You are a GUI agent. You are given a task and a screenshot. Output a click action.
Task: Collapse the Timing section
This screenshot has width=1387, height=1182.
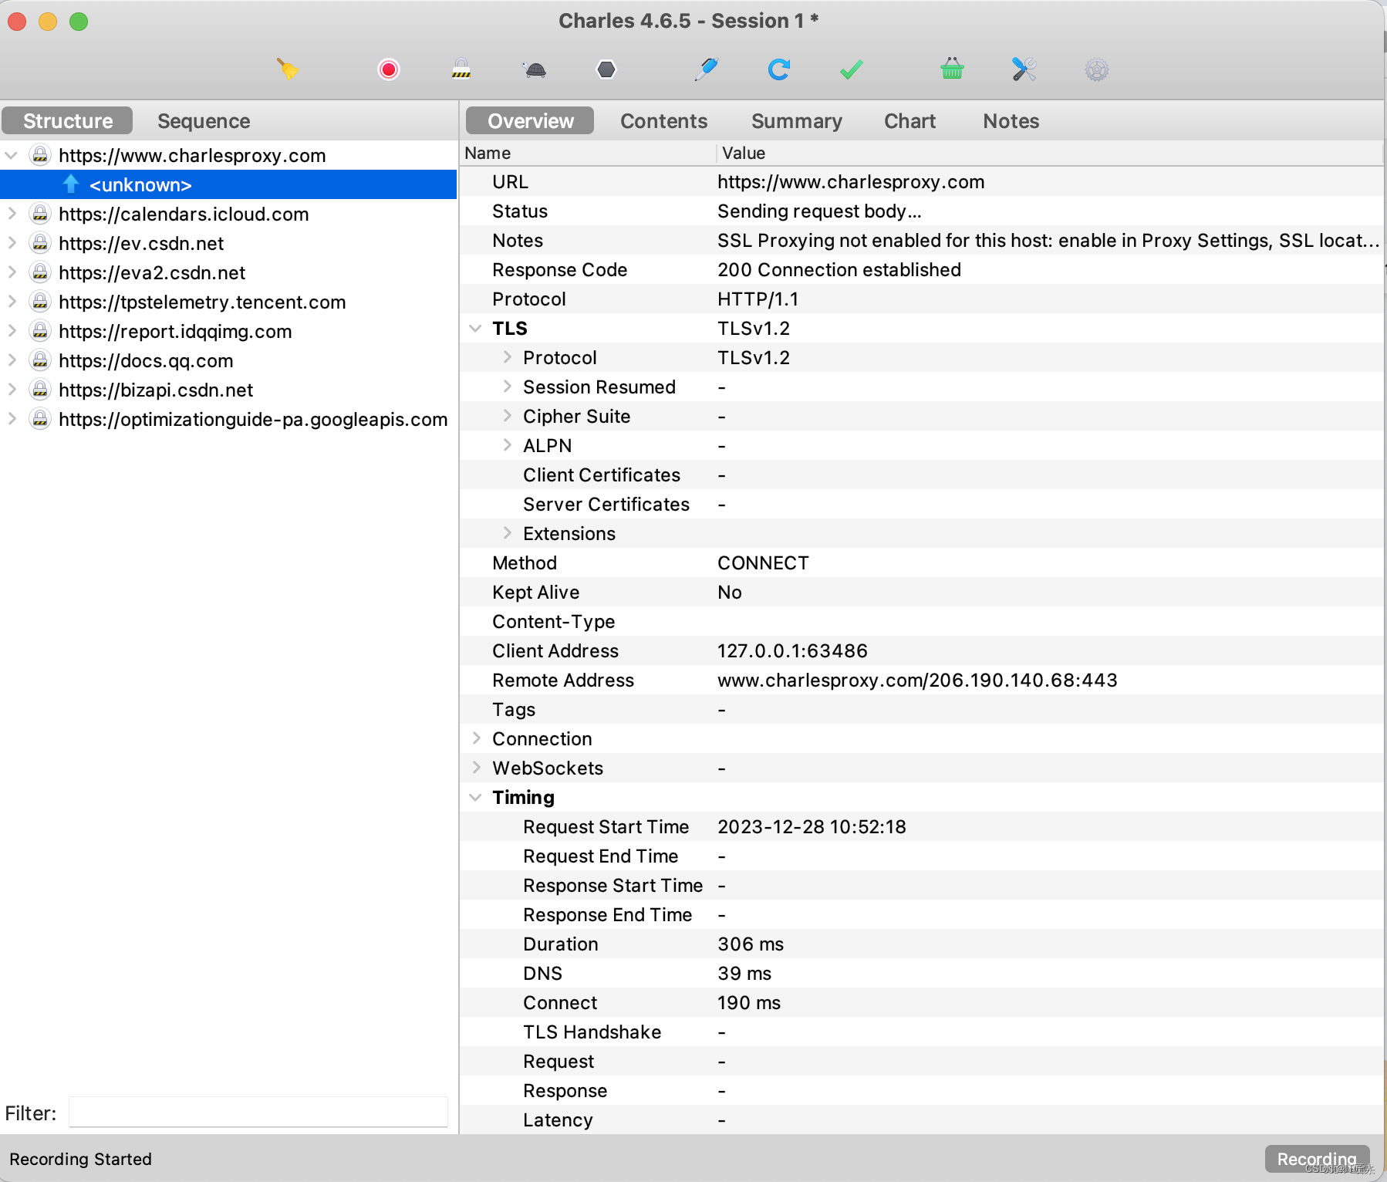coord(475,798)
